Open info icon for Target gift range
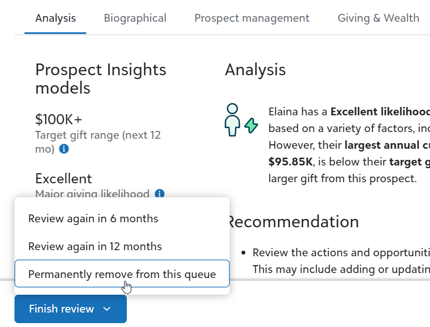 pyautogui.click(x=64, y=149)
